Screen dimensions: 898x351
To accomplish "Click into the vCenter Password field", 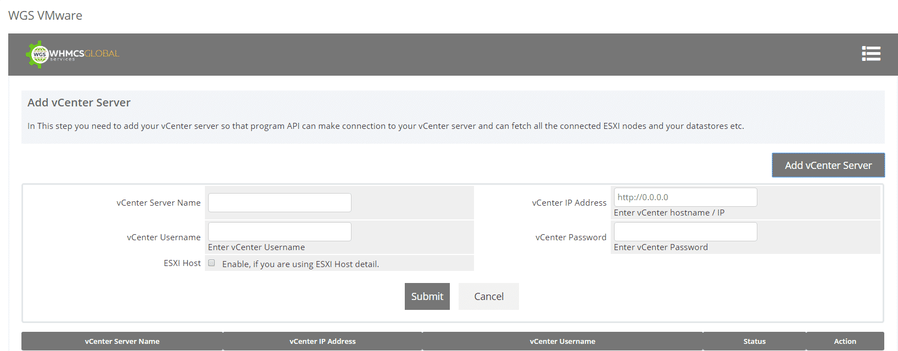I will click(685, 231).
